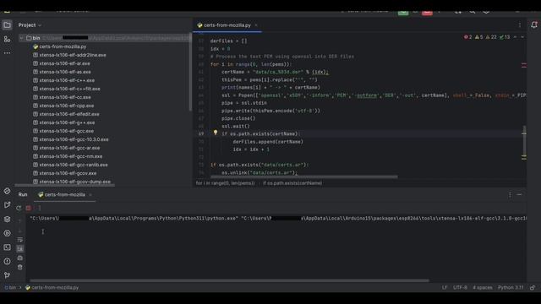Screen dimensions: 541x304
Task: Open the Problems tool window
Action: (7, 261)
